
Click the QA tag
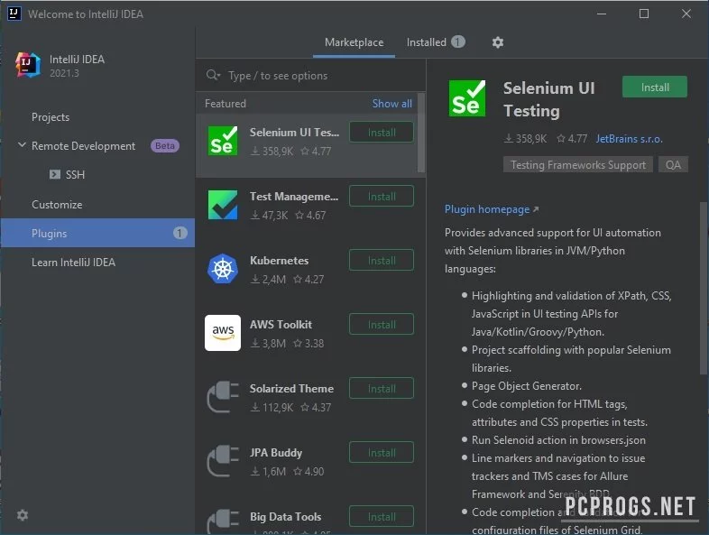(673, 164)
